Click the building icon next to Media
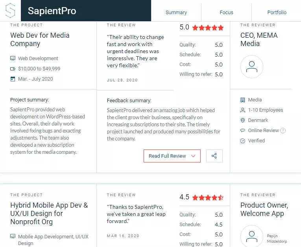This screenshot has height=247, width=301. [243, 100]
